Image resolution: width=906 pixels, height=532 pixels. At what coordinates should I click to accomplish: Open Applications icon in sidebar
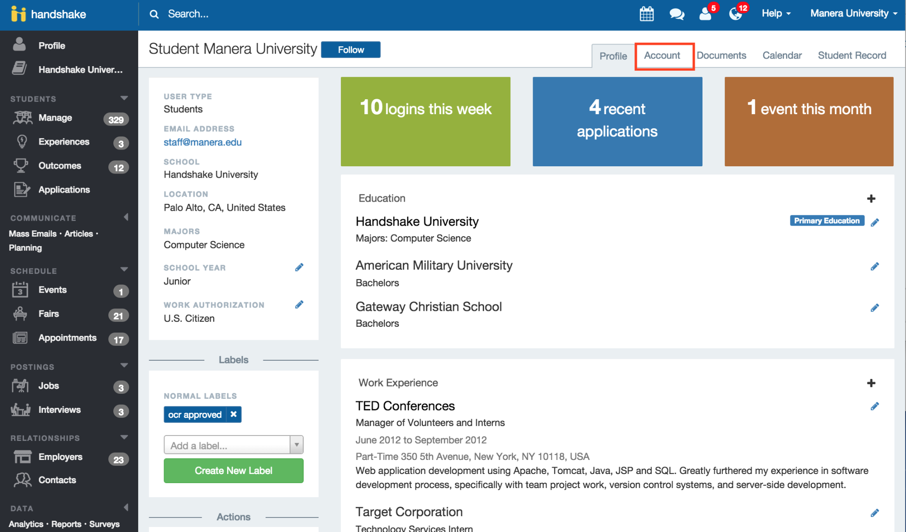click(x=21, y=189)
